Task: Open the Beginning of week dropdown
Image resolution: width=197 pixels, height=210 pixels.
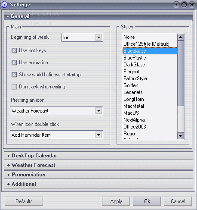Action: (x=98, y=38)
